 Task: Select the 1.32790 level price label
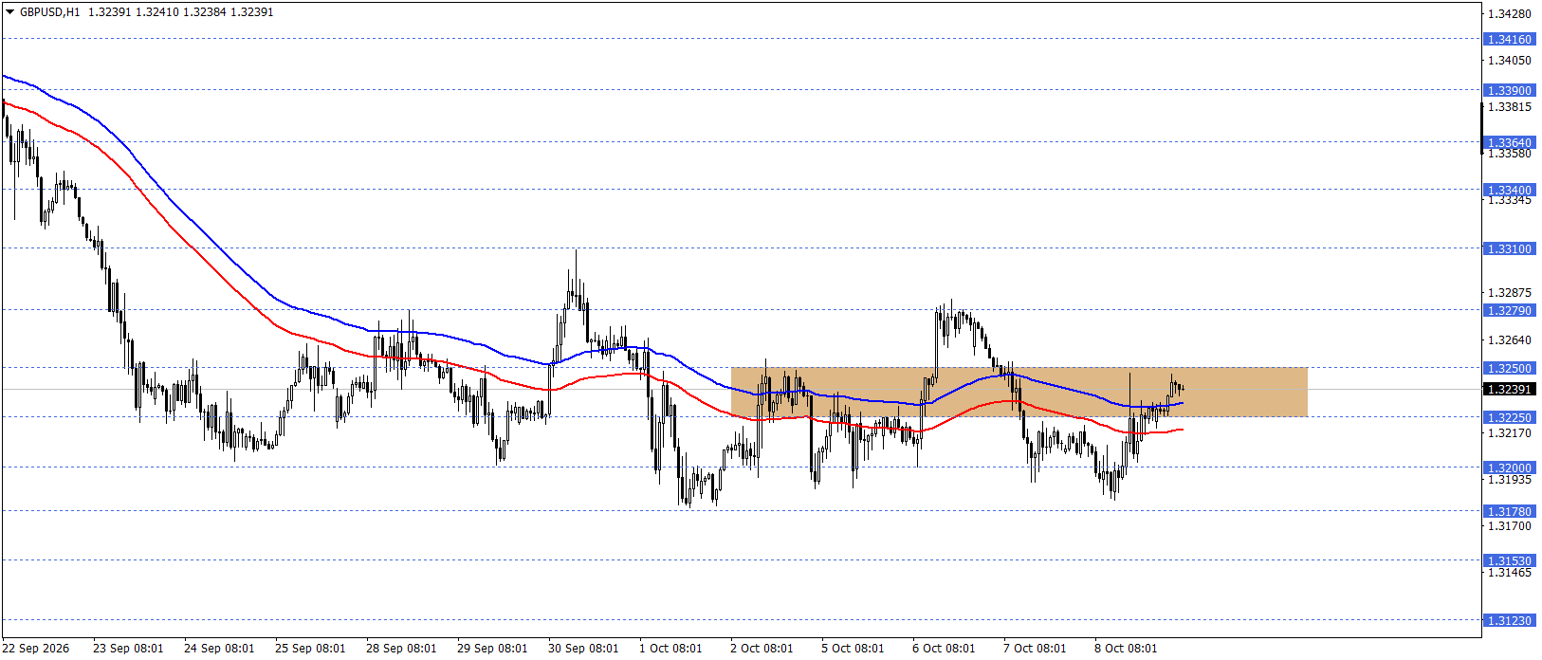point(1509,311)
